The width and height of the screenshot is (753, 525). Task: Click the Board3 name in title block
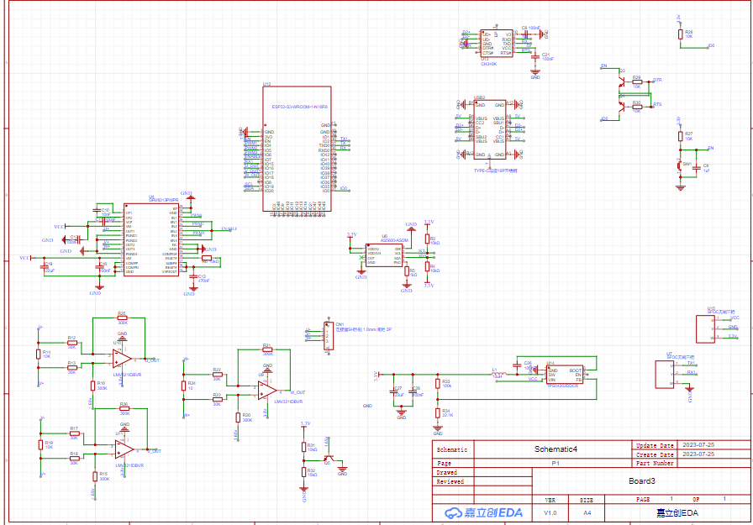pyautogui.click(x=641, y=481)
